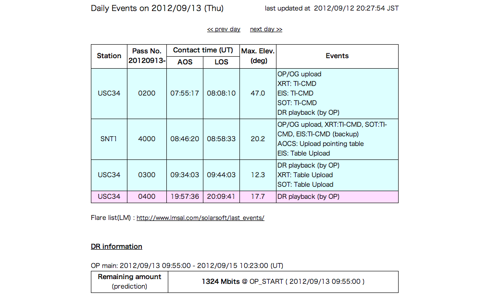This screenshot has height=304, width=489.
Task: Click the 1324 Mbits remaining amount value
Action: click(220, 282)
